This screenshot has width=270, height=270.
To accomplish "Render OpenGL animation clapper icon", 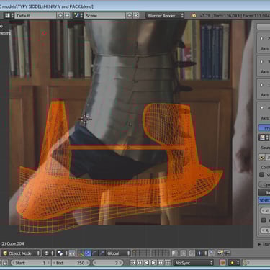I will 227,253.
